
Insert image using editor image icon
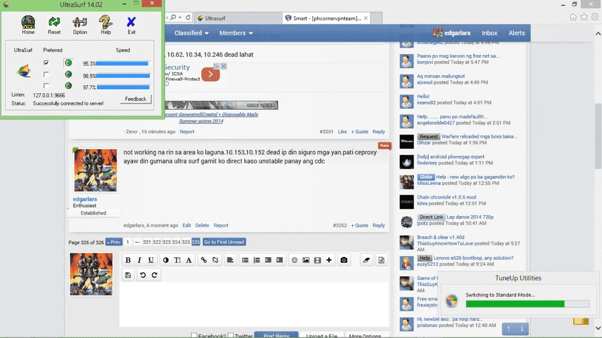[x=306, y=260]
